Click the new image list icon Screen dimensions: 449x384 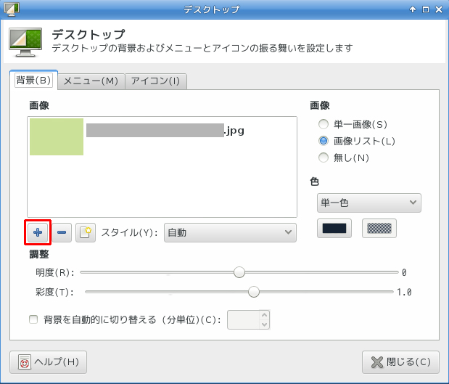click(86, 232)
